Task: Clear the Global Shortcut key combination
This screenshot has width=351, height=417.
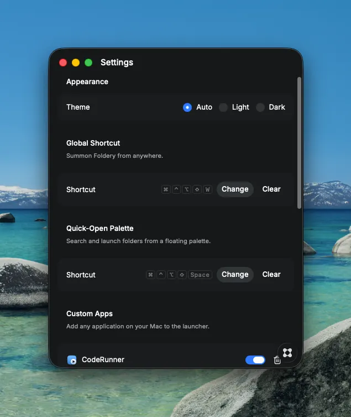Action: (x=271, y=189)
